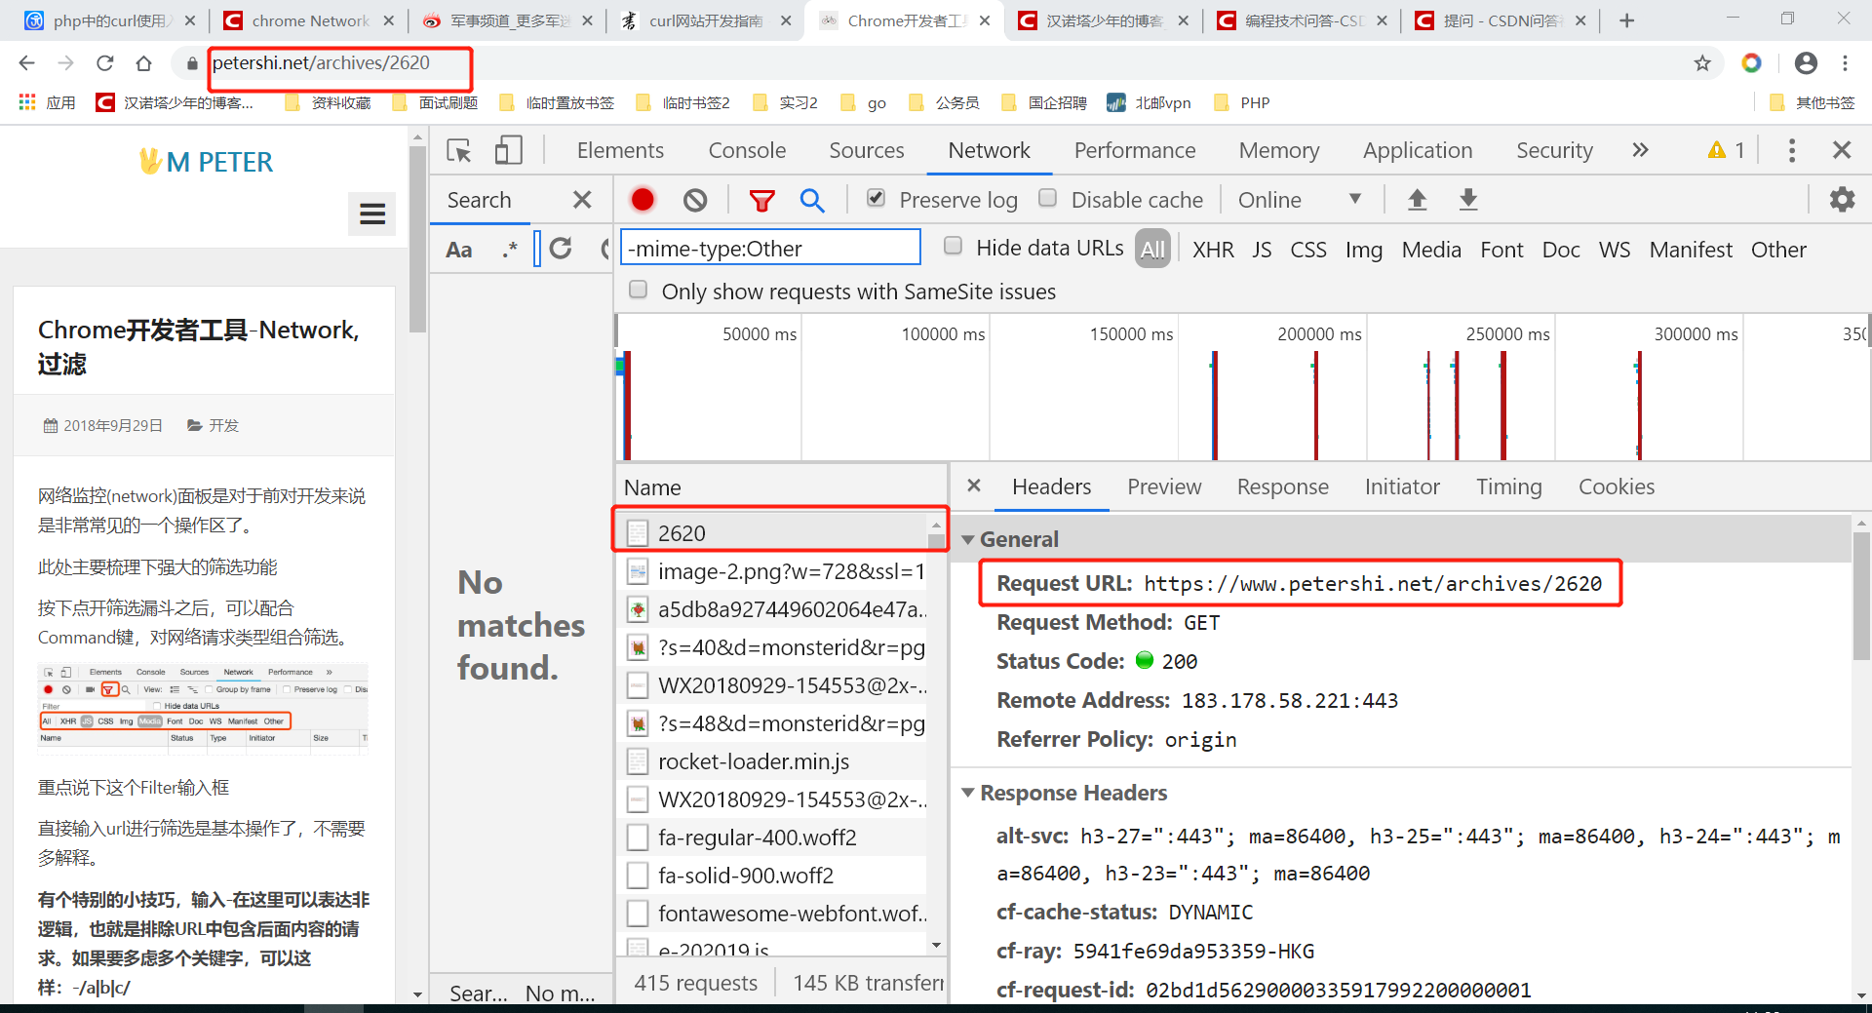Open the 面试刷题 bookmark folder

click(x=436, y=102)
